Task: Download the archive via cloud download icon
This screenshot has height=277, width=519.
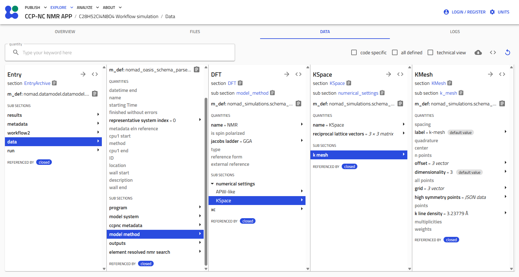Action: point(478,52)
